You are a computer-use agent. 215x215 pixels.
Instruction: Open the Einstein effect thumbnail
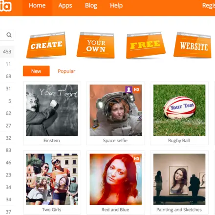pyautogui.click(x=52, y=110)
